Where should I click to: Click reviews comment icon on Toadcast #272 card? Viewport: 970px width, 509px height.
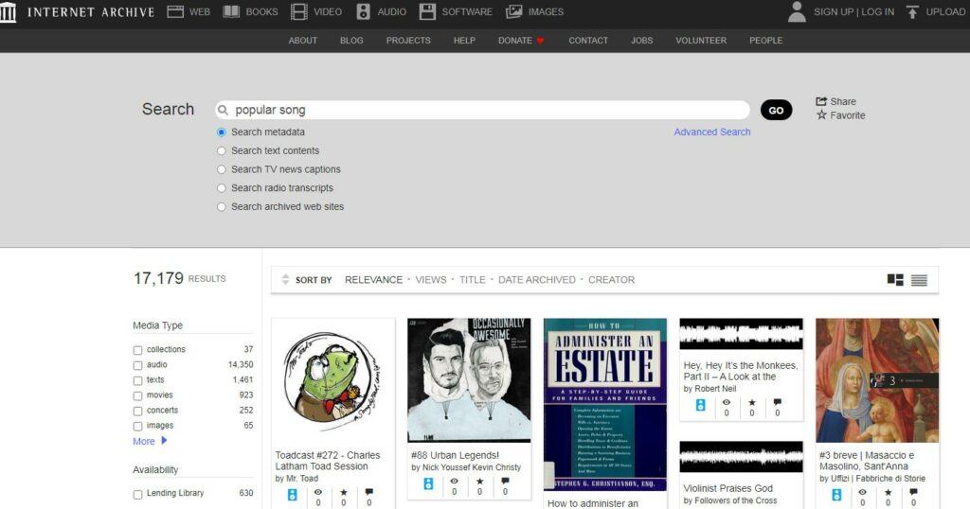(369, 492)
